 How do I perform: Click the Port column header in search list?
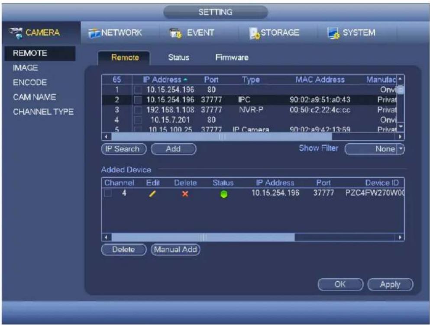coord(211,80)
